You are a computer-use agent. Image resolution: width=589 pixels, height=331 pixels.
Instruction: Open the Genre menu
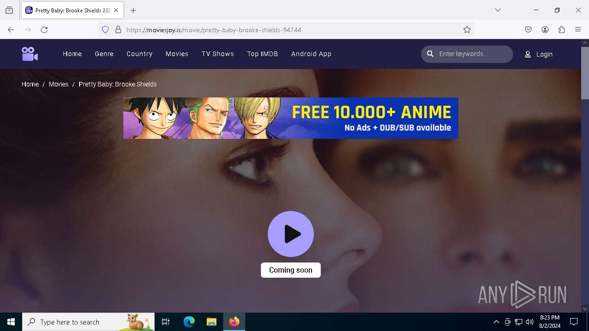[x=104, y=54]
